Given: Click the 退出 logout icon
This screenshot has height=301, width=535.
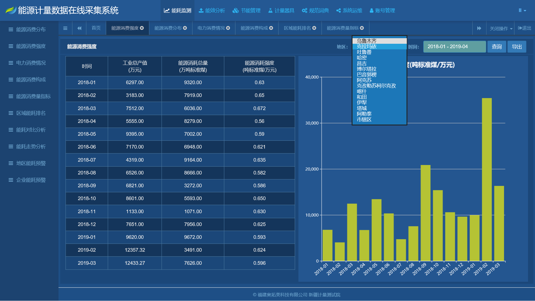Looking at the screenshot, I should (x=520, y=28).
